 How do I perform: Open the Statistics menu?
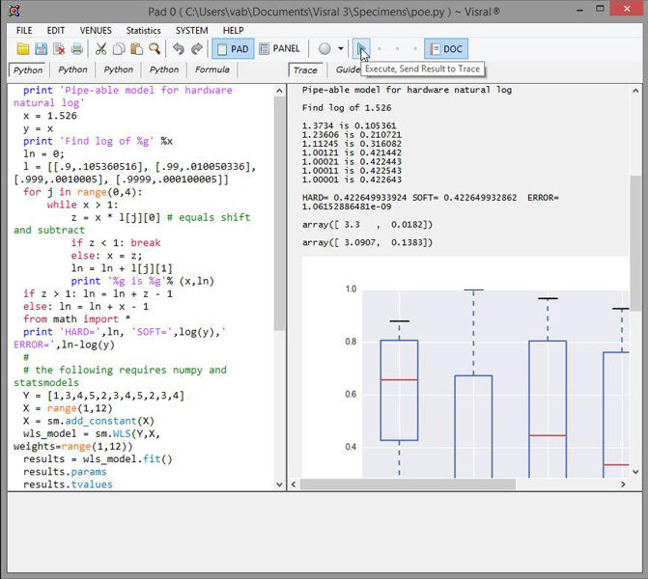143,31
